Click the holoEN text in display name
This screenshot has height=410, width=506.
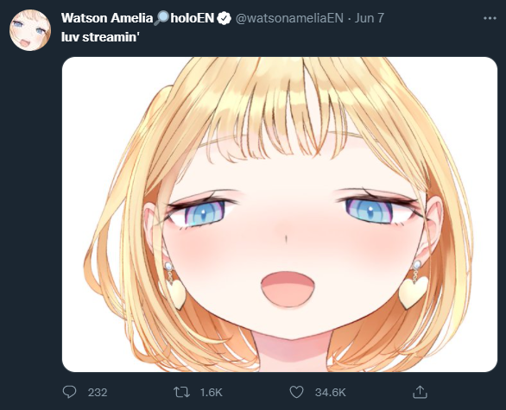(193, 18)
